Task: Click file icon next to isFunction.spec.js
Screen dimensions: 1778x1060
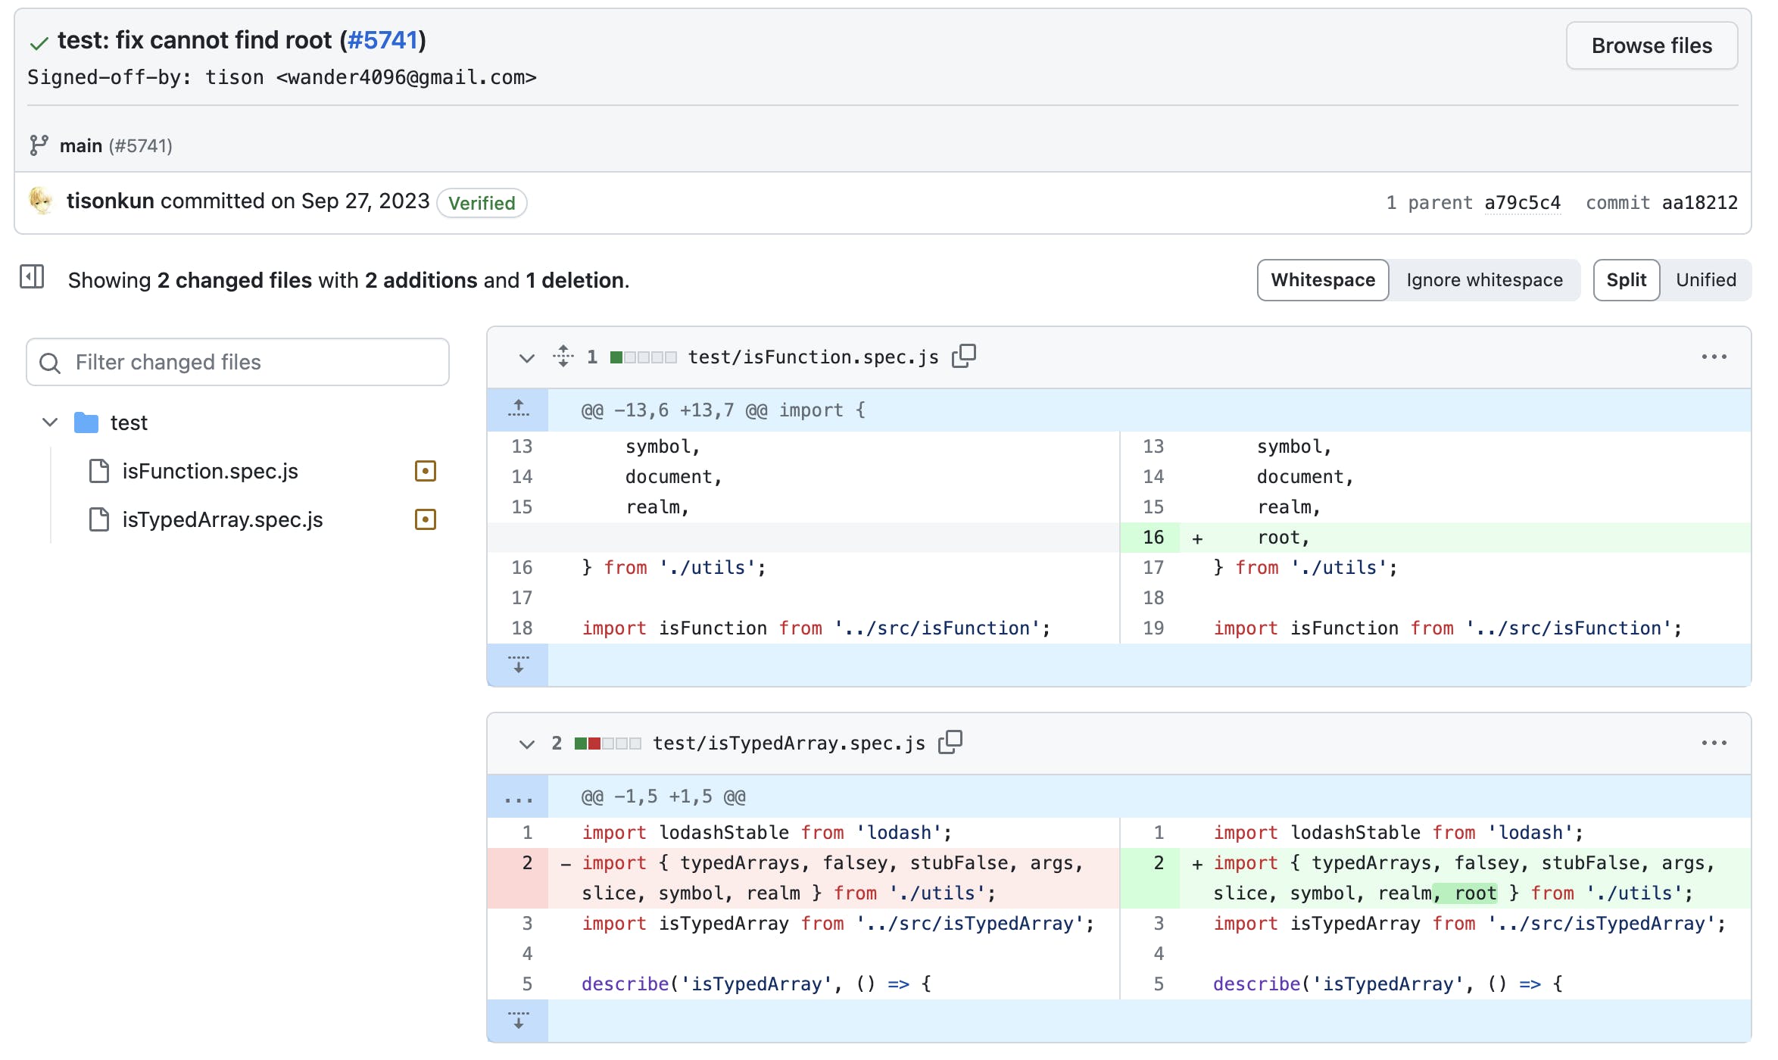Action: point(99,471)
